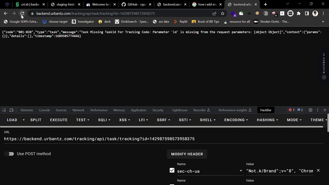Select the HackBar tab
The image size is (329, 185).
(x=266, y=110)
